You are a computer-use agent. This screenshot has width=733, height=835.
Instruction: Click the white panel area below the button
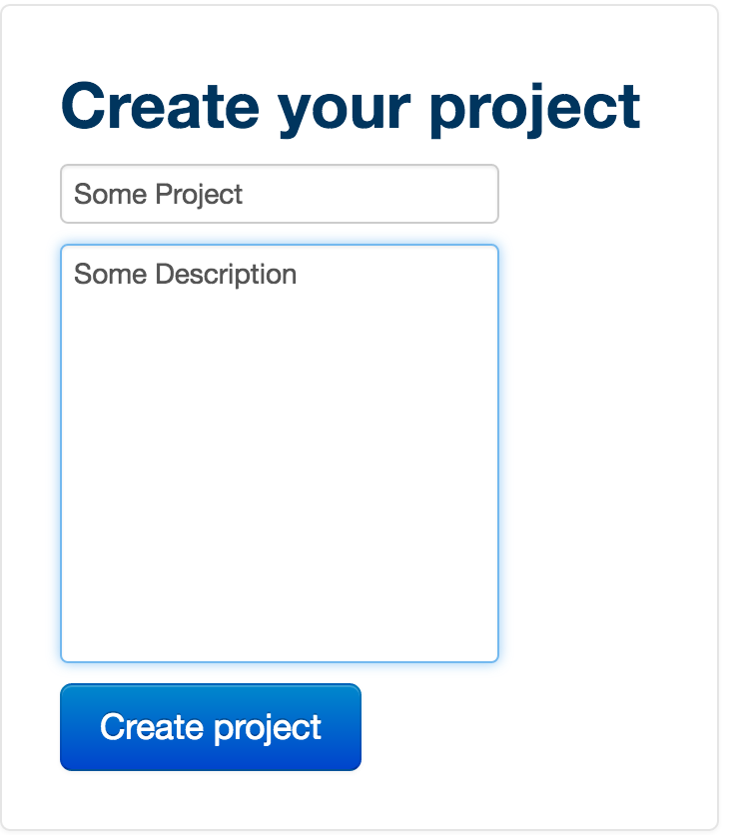[360, 799]
